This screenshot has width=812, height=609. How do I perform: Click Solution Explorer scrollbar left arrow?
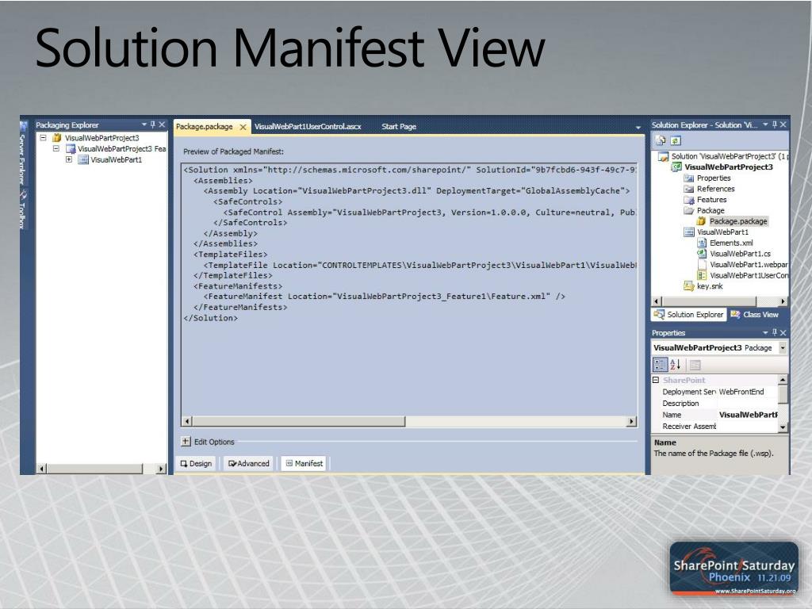click(657, 301)
